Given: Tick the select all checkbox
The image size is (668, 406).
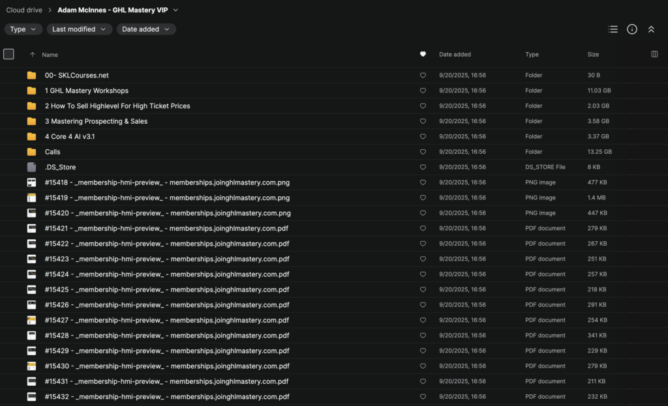Looking at the screenshot, I should (8, 55).
